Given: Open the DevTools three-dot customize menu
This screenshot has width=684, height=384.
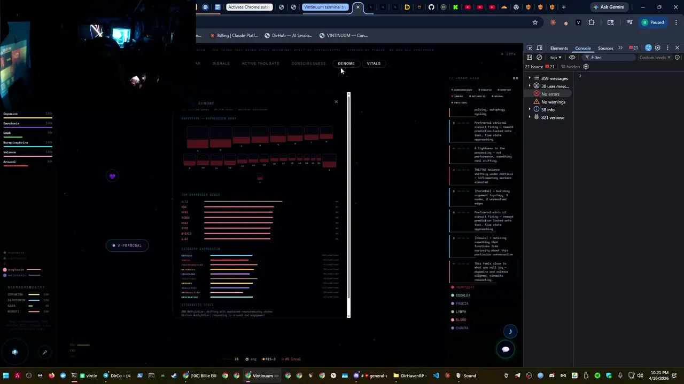Looking at the screenshot, I should pos(667,48).
